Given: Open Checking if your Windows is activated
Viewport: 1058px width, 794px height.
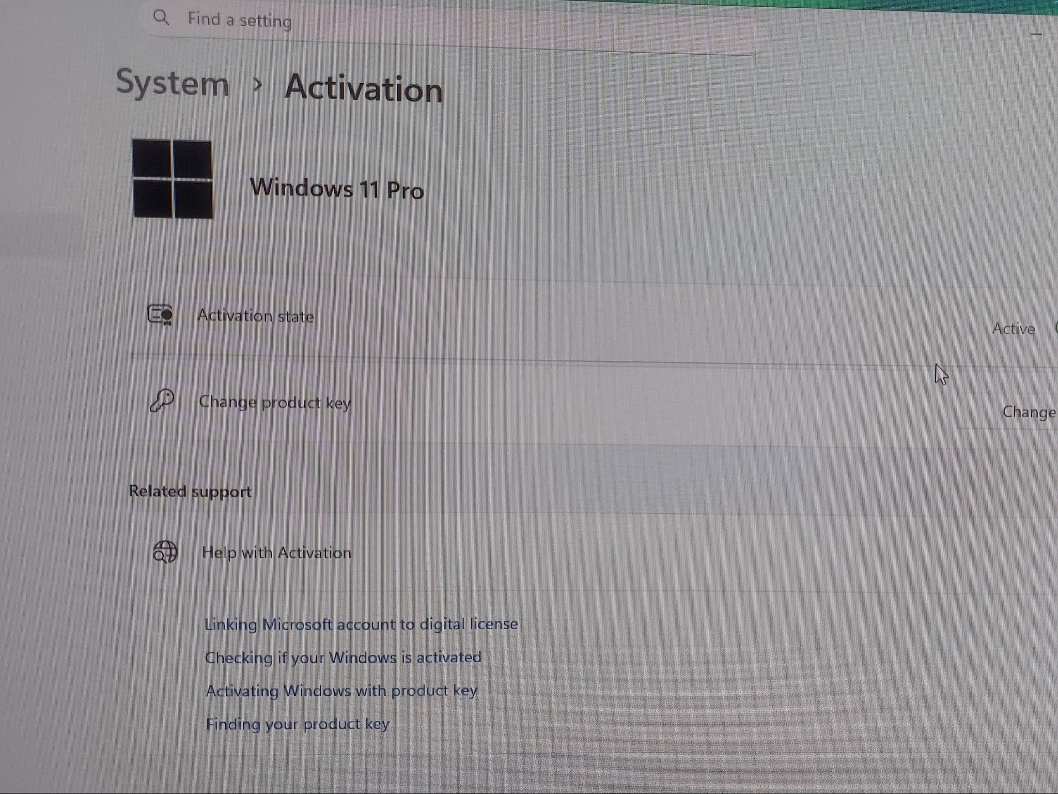Looking at the screenshot, I should tap(344, 658).
